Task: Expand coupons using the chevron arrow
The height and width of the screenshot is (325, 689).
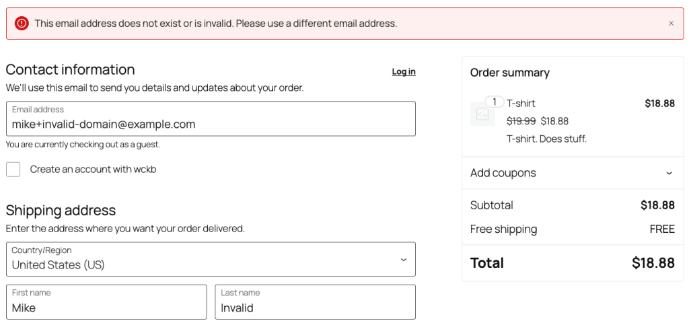Action: (669, 173)
